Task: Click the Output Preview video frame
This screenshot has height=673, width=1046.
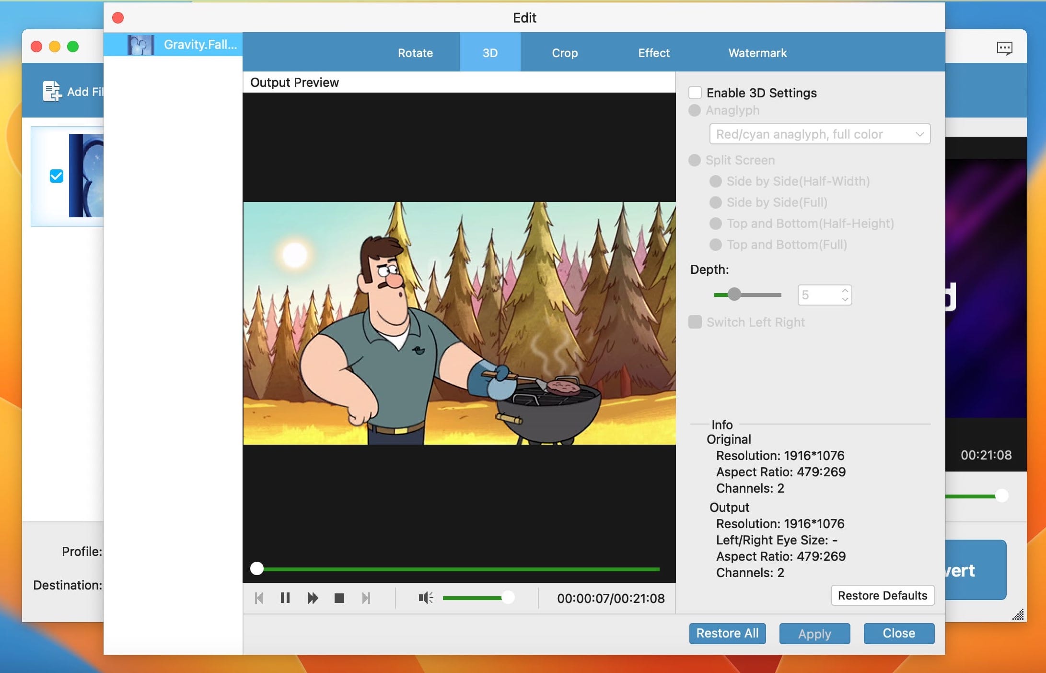Action: pyautogui.click(x=459, y=324)
